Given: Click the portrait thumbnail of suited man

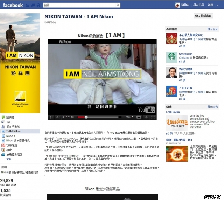Looking at the screenshot, I should pyautogui.click(x=172, y=73).
